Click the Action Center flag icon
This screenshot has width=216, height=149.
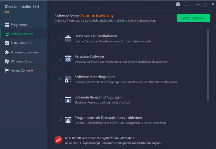tap(7, 70)
